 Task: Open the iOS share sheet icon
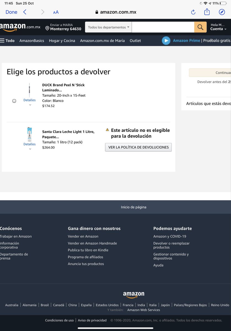tap(207, 12)
